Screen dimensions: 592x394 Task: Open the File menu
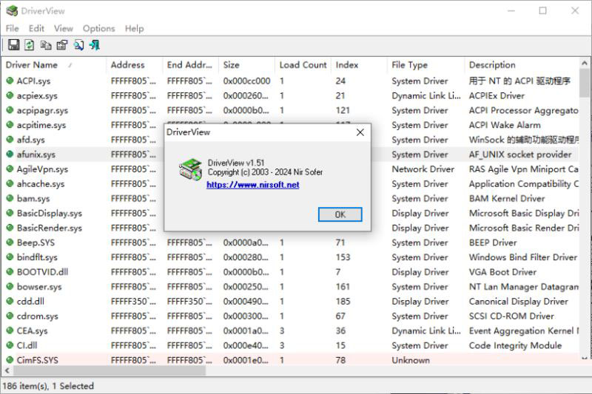[x=12, y=29]
